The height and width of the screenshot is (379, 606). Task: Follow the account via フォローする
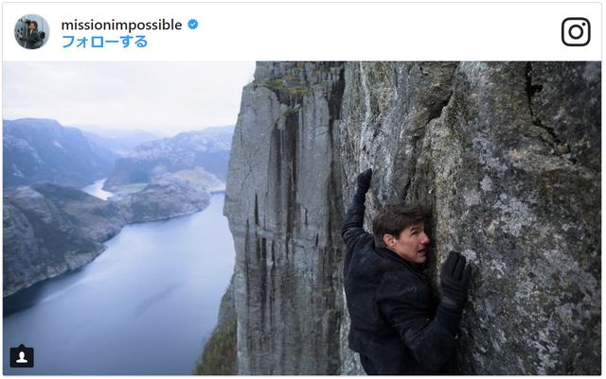coord(104,42)
